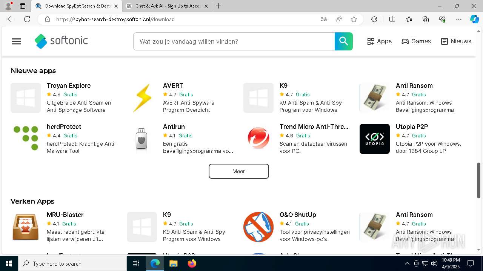Click the Meer button
This screenshot has height=271, width=483.
pyautogui.click(x=239, y=171)
